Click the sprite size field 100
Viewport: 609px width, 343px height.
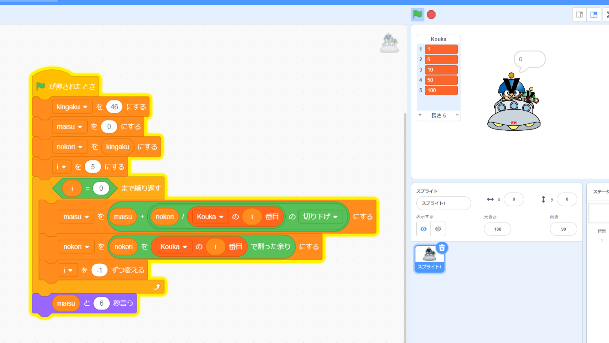(x=498, y=229)
